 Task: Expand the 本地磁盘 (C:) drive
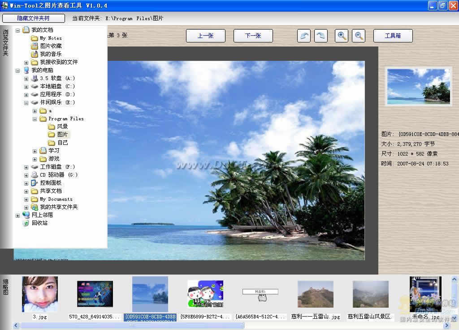pyautogui.click(x=26, y=87)
